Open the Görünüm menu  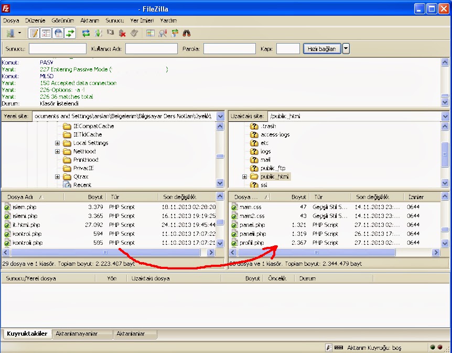(x=63, y=20)
